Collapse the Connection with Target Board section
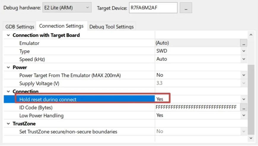This screenshot has width=258, height=146. (8, 35)
